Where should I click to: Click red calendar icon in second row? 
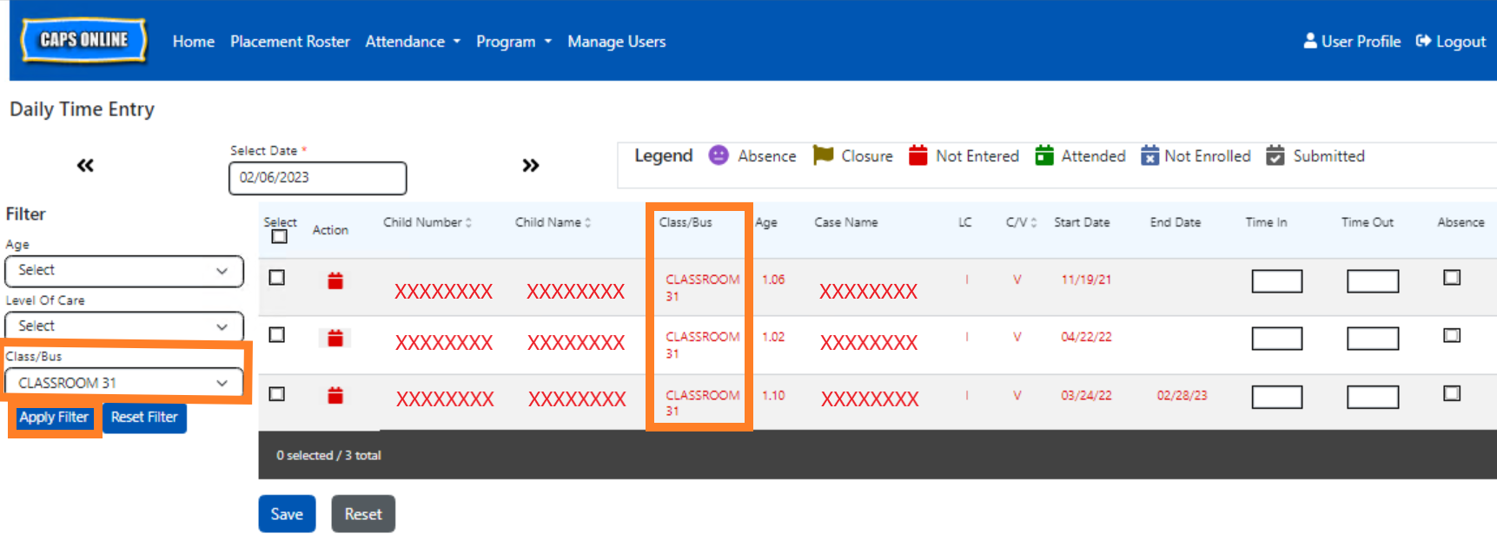tap(335, 338)
